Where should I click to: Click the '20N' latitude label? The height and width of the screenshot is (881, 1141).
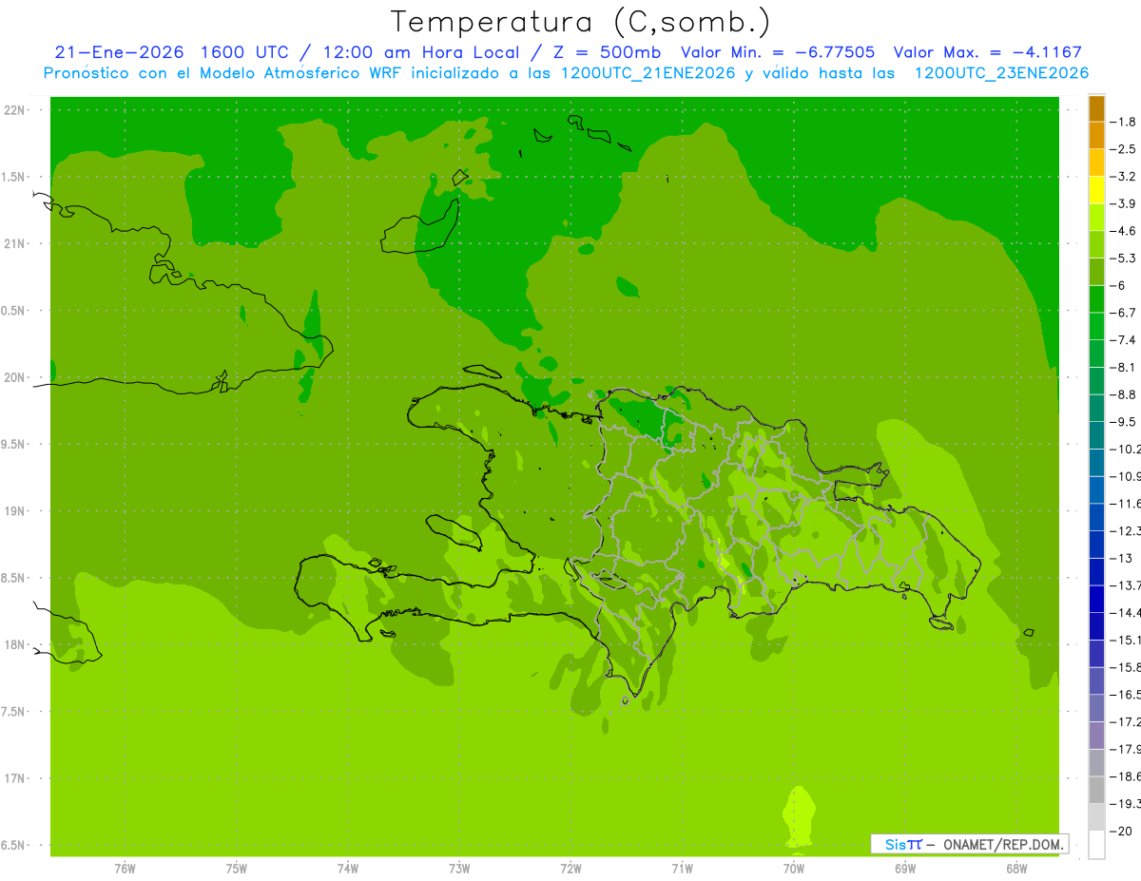click(13, 377)
